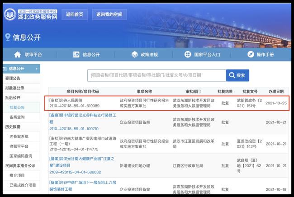Click the 湖北政务服务网 emblem logo
Image resolution: width=294 pixels, height=197 pixels.
[x=10, y=14]
